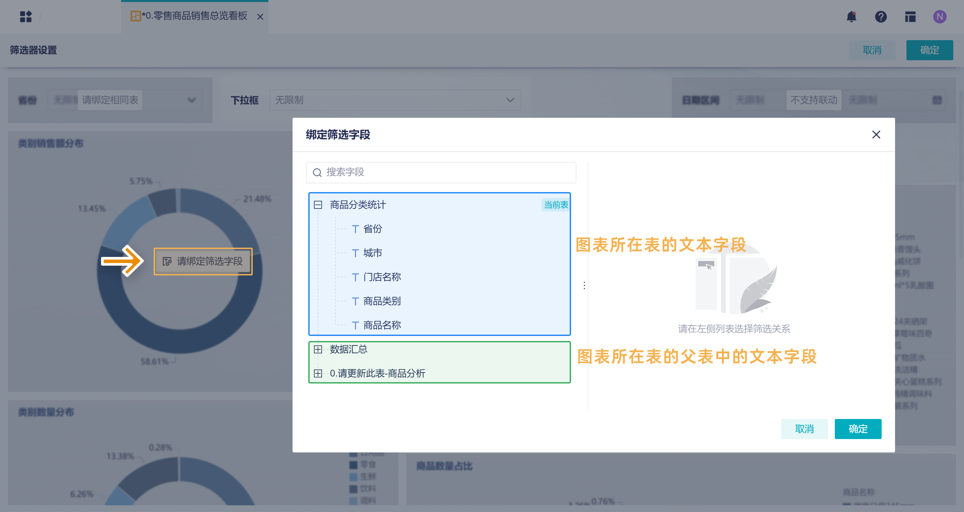
Task: Open the help question mark icon
Action: pyautogui.click(x=881, y=16)
